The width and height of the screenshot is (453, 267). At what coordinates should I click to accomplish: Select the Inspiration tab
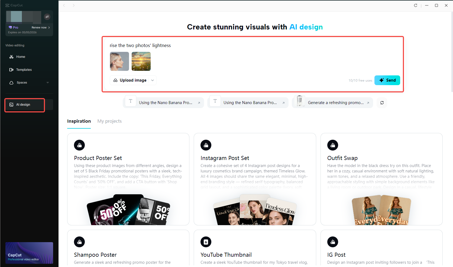pos(79,121)
